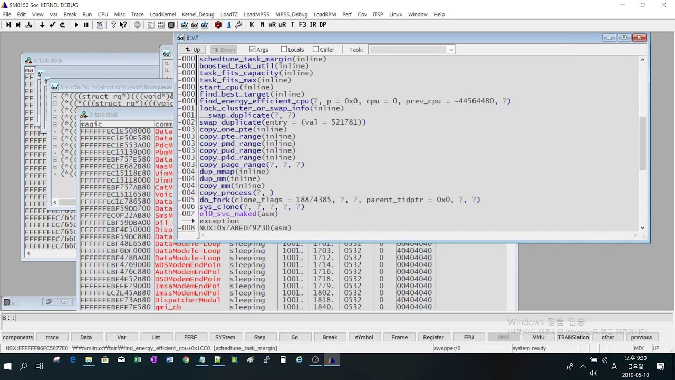Open source List toolbar icon
The width and height of the screenshot is (675, 380).
tap(151, 25)
